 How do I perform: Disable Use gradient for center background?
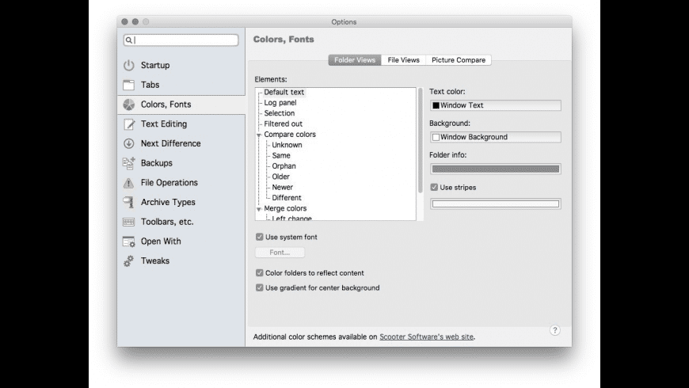pos(260,287)
